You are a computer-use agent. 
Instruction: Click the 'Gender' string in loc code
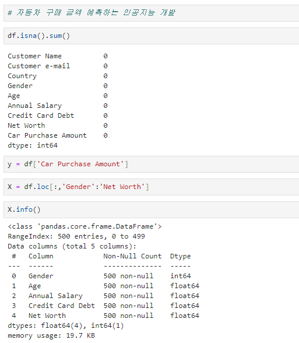pyautogui.click(x=79, y=187)
